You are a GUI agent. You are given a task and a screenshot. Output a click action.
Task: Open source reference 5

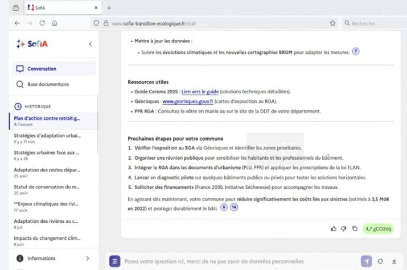[224, 207]
